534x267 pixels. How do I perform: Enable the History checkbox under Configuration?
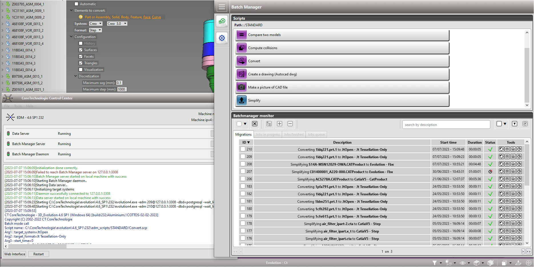[x=81, y=43]
